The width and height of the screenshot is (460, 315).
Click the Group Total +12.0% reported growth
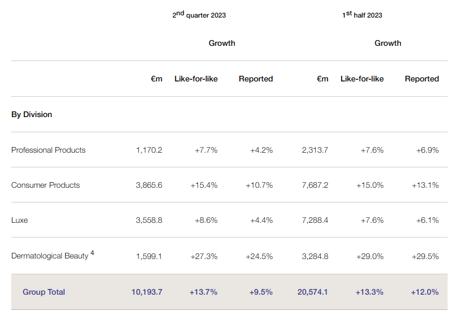pos(424,292)
